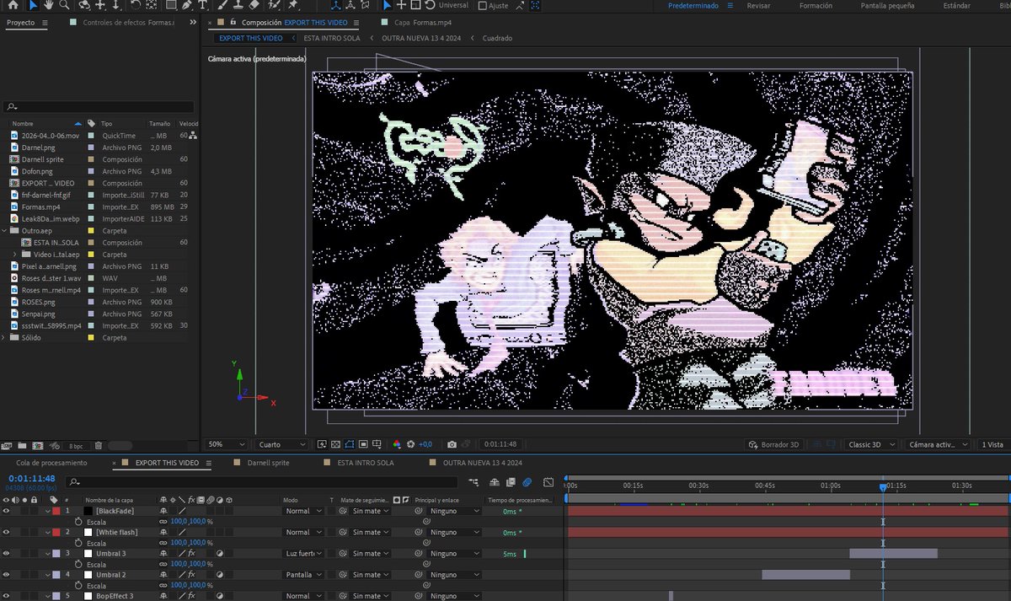Open the graph editor icon

(548, 482)
